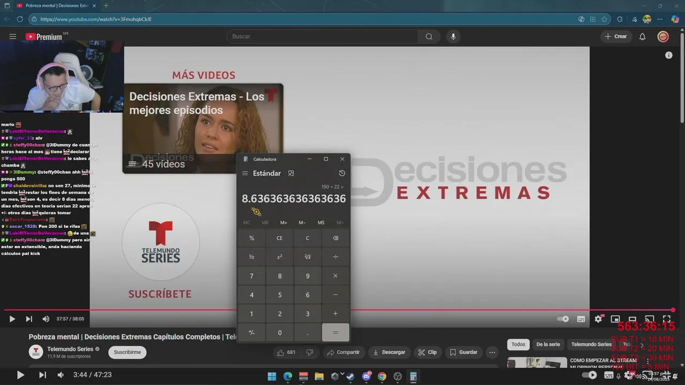Open the YouTube account avatar menu
The height and width of the screenshot is (385, 685).
tap(663, 36)
